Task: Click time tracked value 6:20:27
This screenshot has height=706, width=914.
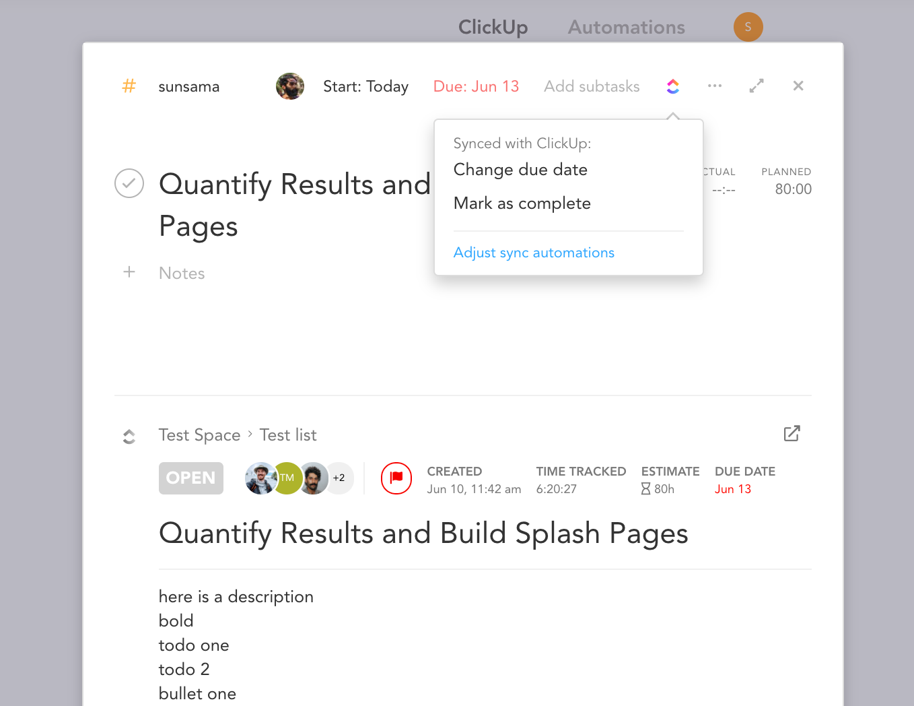Action: tap(556, 489)
